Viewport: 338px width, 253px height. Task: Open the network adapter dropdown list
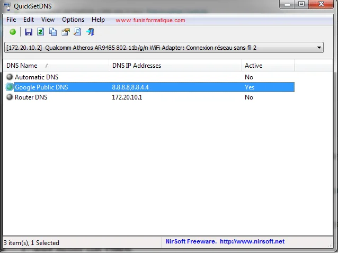pos(319,48)
